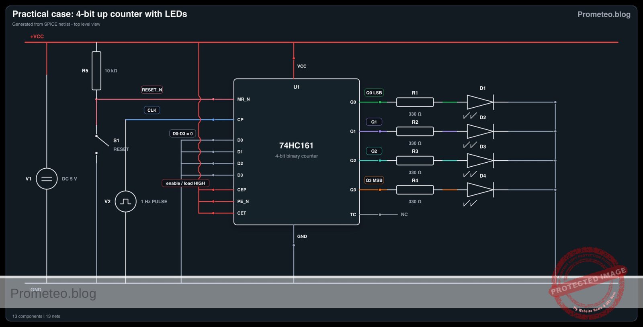Click the 13 components | 13 nets footer
Viewport: 643px width, 327px height.
pyautogui.click(x=36, y=316)
